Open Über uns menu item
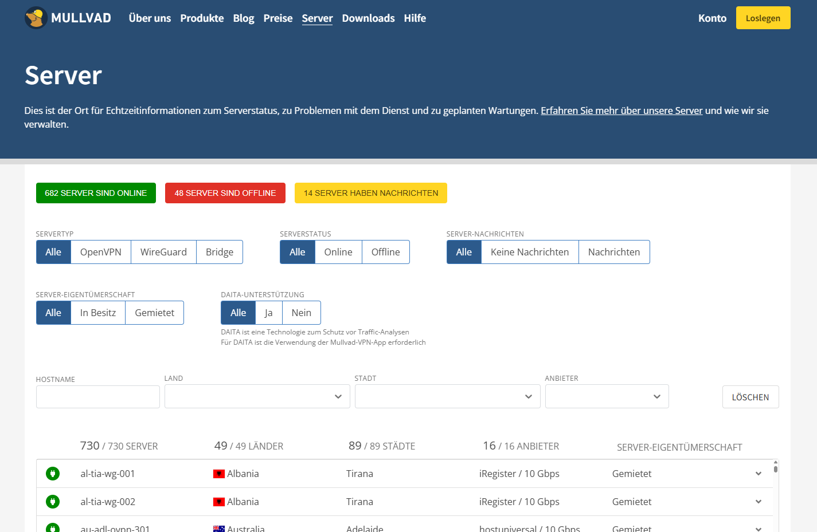This screenshot has height=532, width=817. (x=150, y=18)
